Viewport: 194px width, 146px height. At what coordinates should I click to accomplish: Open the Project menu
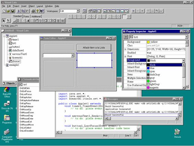coord(16,6)
